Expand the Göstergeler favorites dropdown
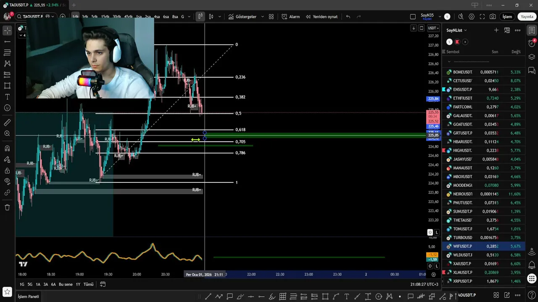This screenshot has width=538, height=302. coord(263,17)
